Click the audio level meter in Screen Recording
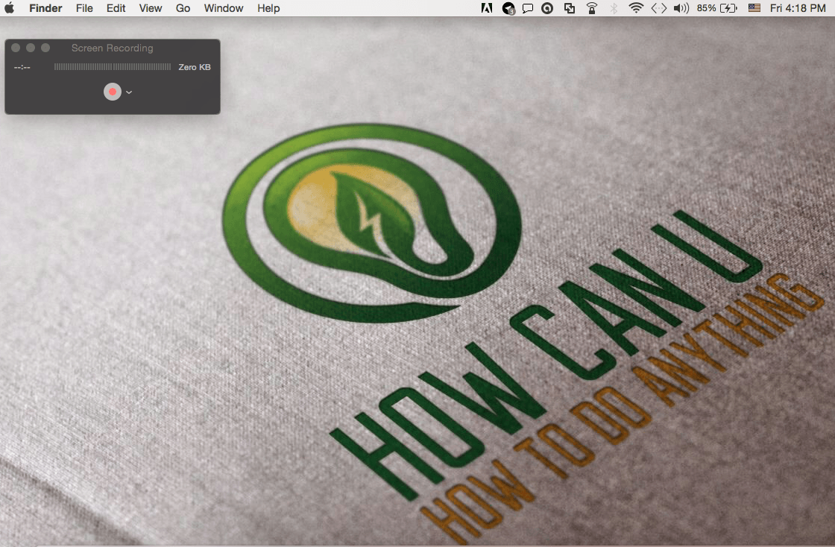Image resolution: width=835 pixels, height=547 pixels. pos(113,67)
